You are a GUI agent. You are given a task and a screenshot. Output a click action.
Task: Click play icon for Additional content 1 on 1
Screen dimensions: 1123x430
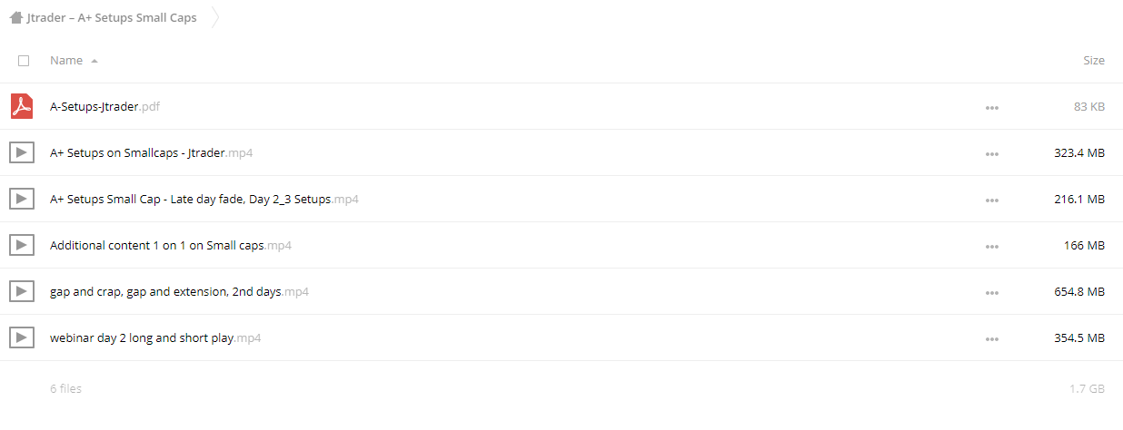pyautogui.click(x=22, y=245)
